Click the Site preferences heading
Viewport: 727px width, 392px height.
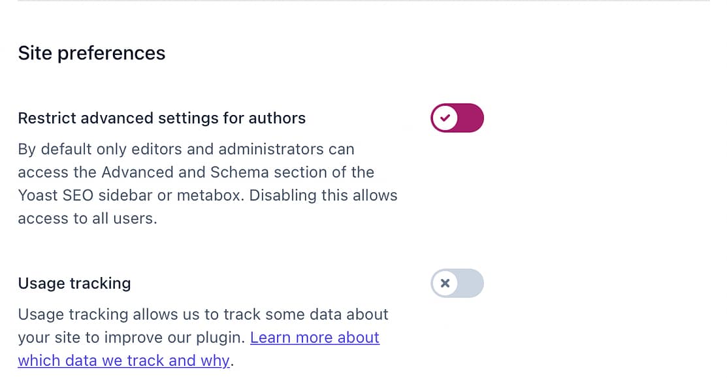click(91, 53)
